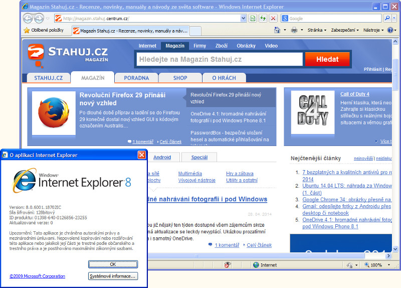
Task: Open a new blank tab
Action: (x=195, y=31)
